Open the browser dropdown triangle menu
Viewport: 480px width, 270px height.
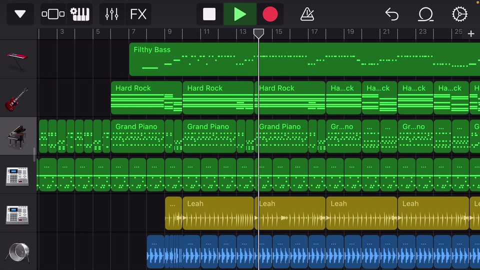pos(20,14)
